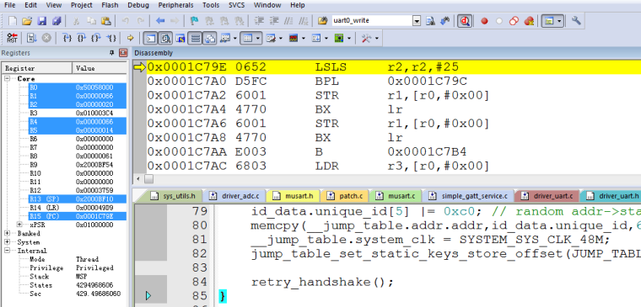Insert bookmark flag icon

[x=195, y=21]
